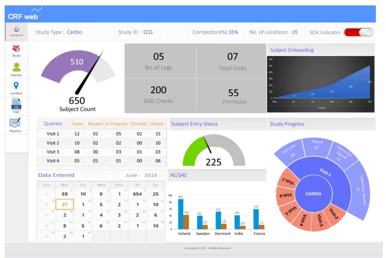
Task: Toggle the SDV Indicator switch
Action: point(358,32)
